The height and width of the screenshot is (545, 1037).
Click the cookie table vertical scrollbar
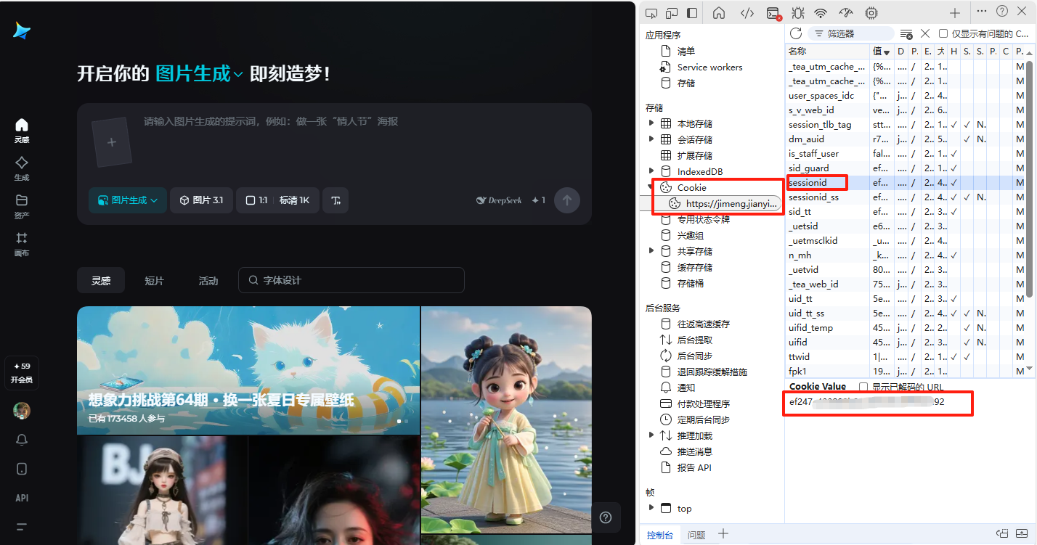click(x=1029, y=178)
